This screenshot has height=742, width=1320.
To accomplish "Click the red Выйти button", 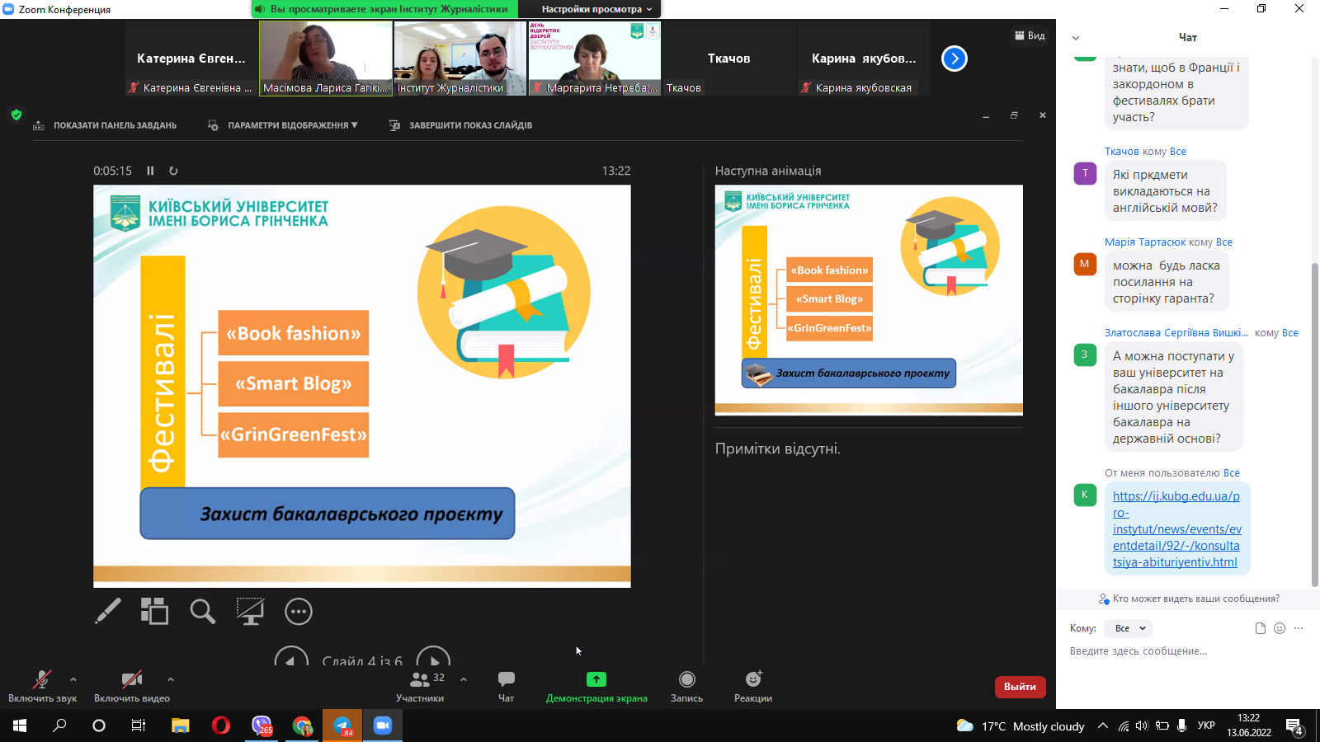I will 1020,687.
